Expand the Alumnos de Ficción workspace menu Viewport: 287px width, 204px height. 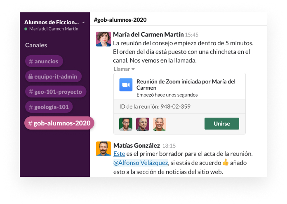[83, 22]
